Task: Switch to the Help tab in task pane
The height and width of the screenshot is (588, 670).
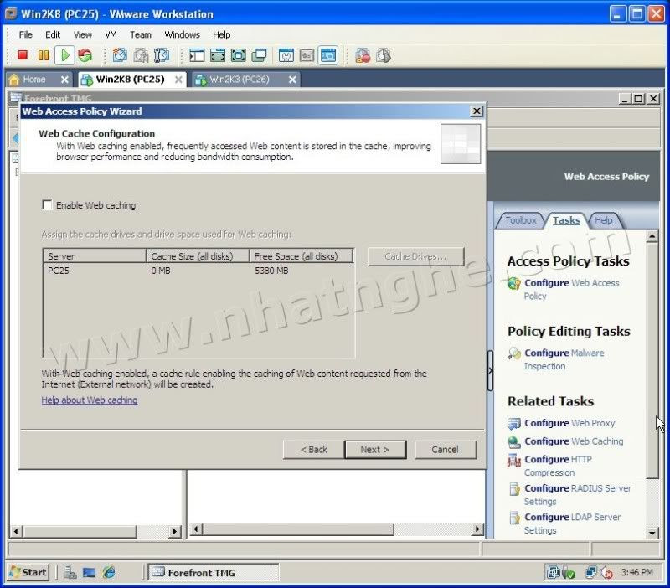Action: pyautogui.click(x=603, y=220)
